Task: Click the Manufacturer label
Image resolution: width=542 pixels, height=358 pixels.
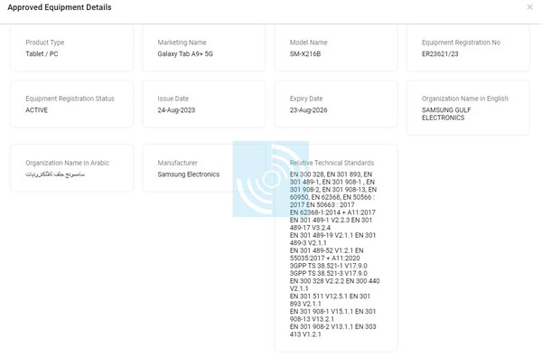Action: click(177, 163)
